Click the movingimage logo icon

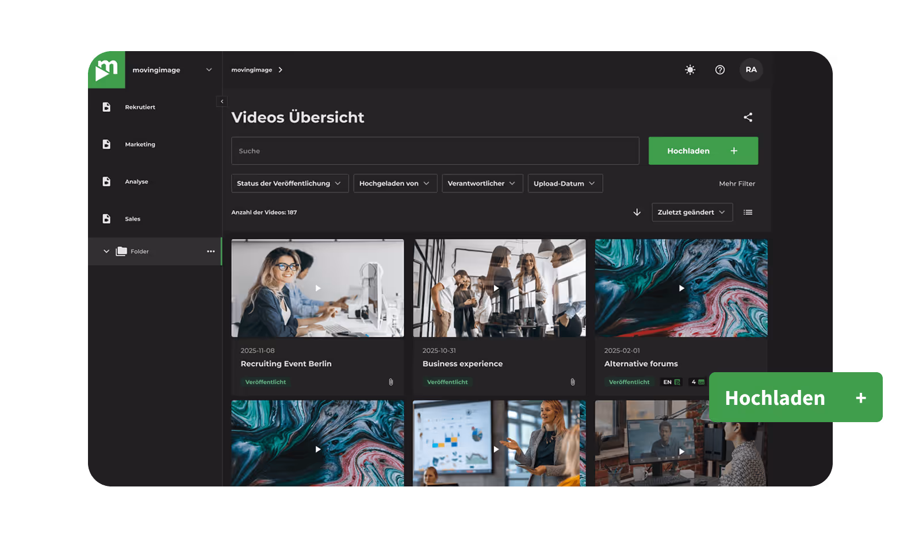tap(106, 69)
